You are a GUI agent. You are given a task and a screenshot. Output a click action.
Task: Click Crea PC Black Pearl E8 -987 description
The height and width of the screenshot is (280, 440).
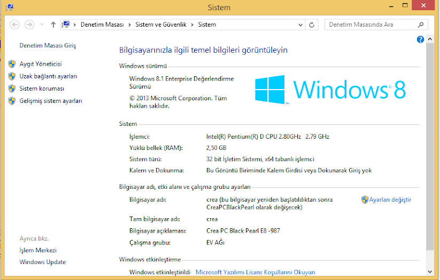coord(243,231)
